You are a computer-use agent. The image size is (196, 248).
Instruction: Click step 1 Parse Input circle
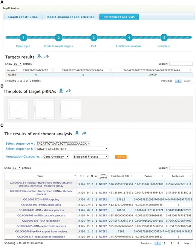(23, 38)
